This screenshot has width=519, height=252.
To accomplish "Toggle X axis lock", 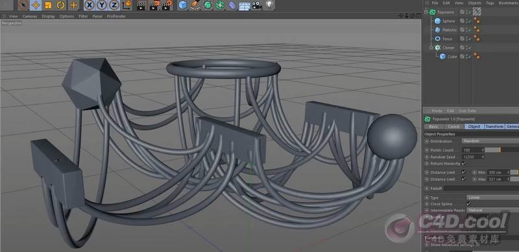I will tap(89, 5).
